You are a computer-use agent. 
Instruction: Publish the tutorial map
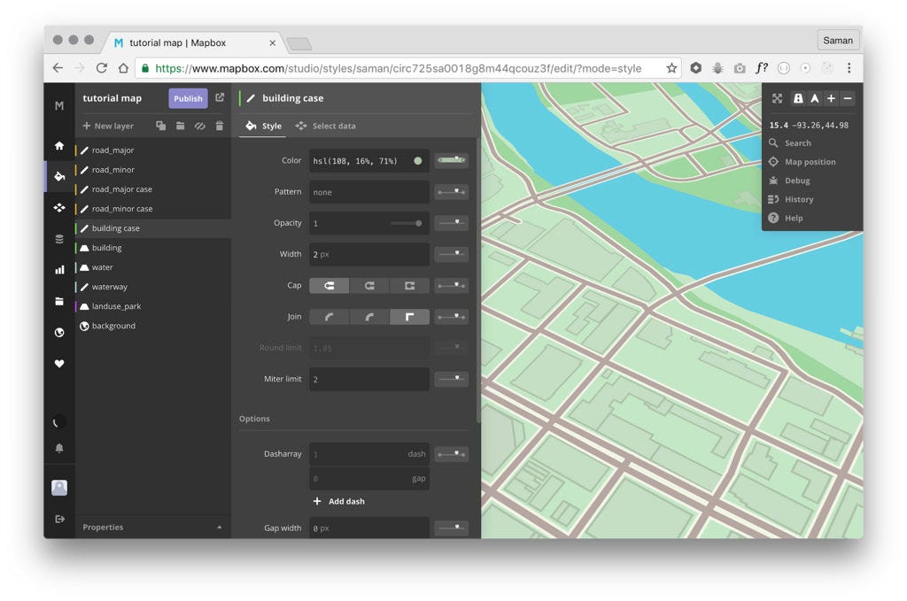187,98
